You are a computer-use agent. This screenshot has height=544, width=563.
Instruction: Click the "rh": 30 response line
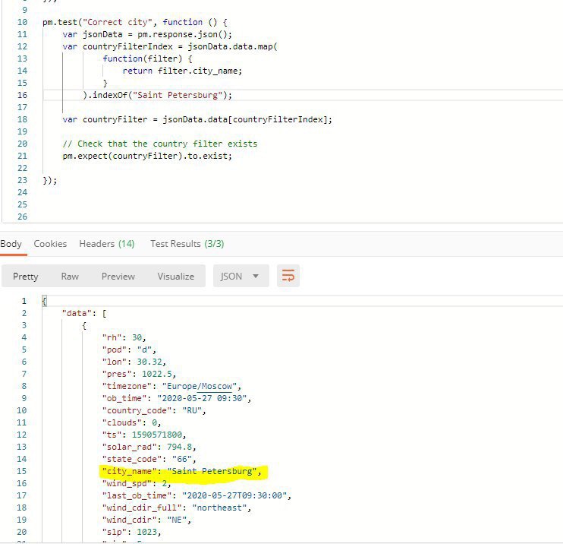(124, 337)
